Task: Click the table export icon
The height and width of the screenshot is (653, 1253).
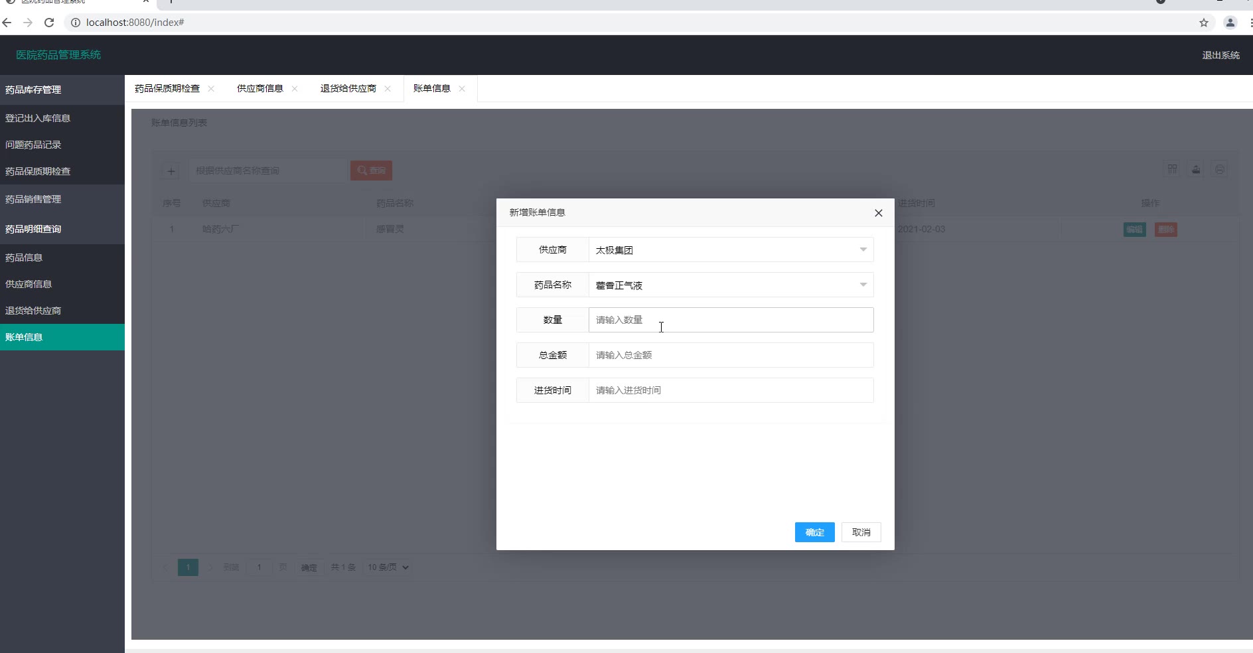Action: (x=1196, y=169)
